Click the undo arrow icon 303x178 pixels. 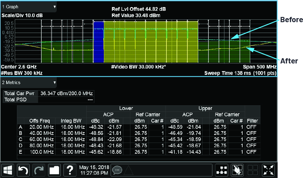(x=23, y=170)
